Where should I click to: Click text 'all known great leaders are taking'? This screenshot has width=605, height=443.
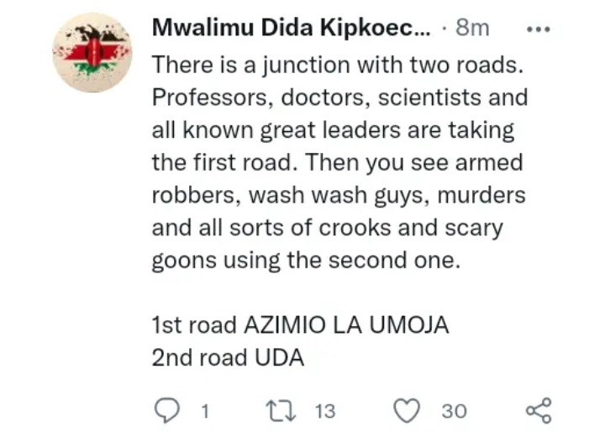coord(333,130)
